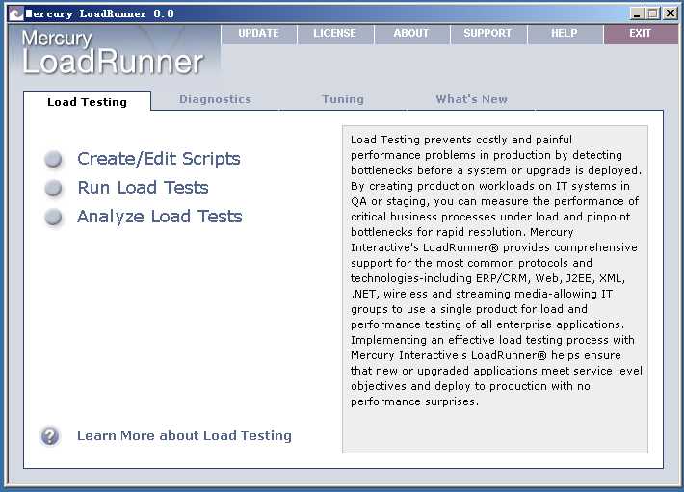Click the LoadRunner title bar icon
Screen dimensions: 684x492
pos(15,13)
